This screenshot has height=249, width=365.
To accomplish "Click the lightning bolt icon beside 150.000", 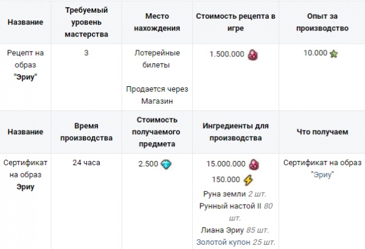I will pyautogui.click(x=248, y=180).
